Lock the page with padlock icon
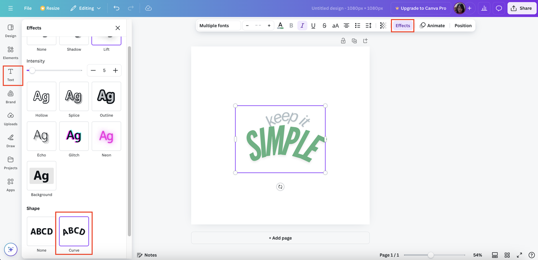Viewport: 538px width, 260px height. pyautogui.click(x=343, y=41)
